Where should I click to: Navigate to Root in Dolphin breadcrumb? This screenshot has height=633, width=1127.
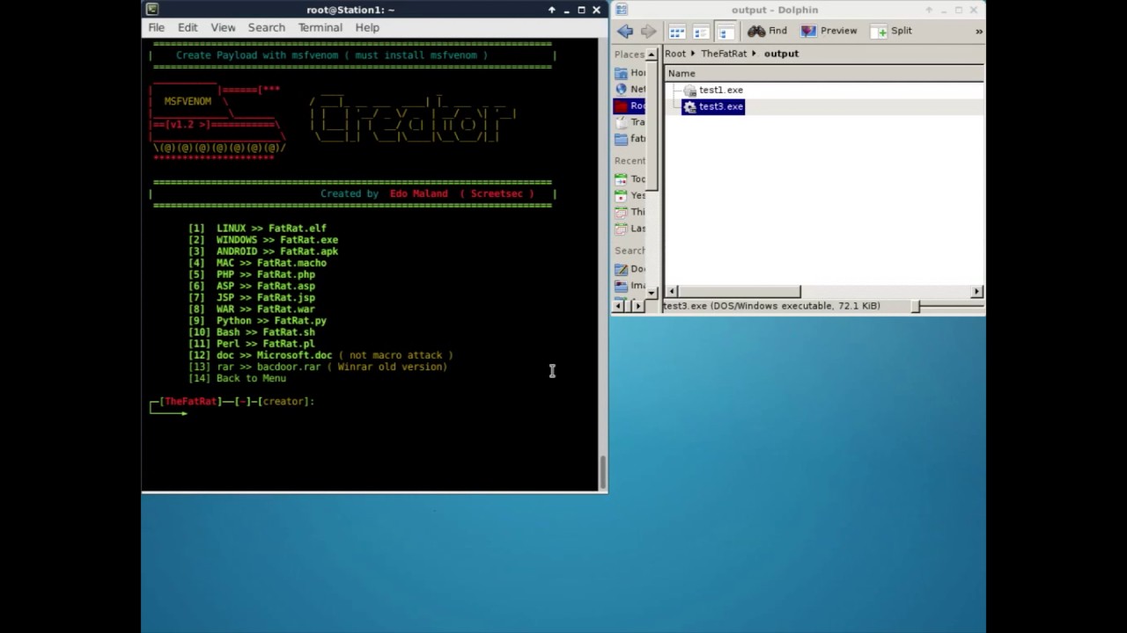pos(675,54)
